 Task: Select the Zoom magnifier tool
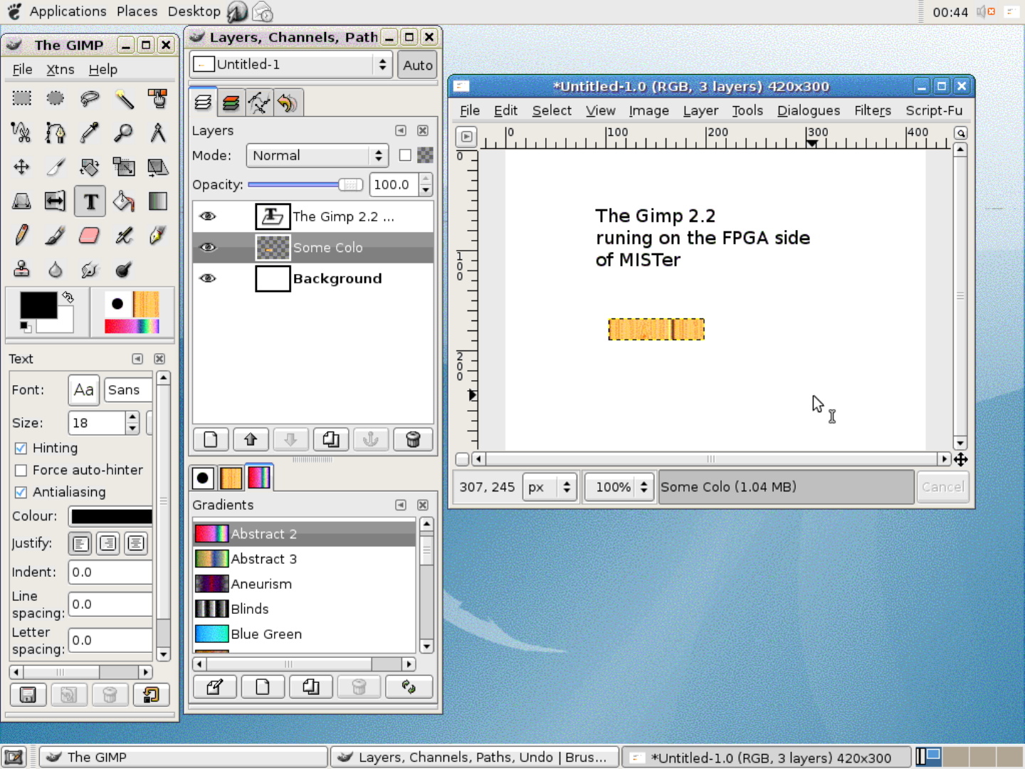pyautogui.click(x=124, y=132)
